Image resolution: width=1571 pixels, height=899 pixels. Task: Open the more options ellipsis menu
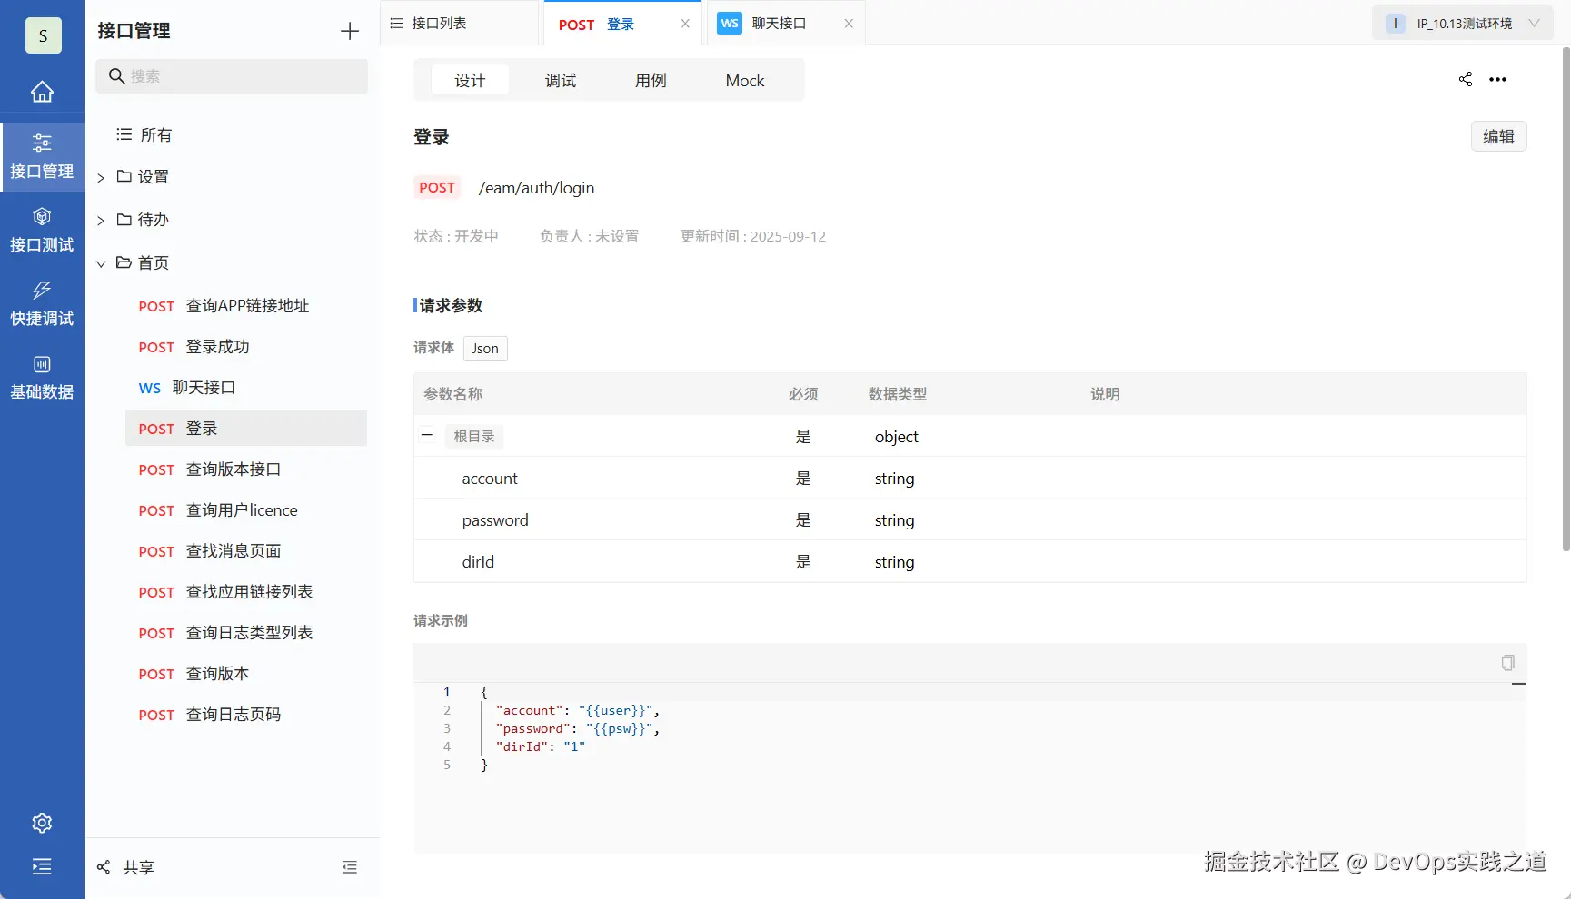point(1497,80)
